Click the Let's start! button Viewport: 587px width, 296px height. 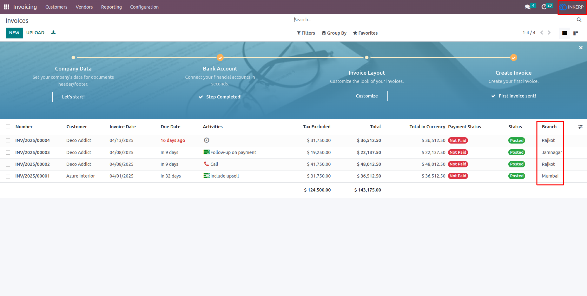[73, 97]
